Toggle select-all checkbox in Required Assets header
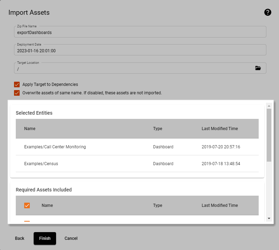The width and height of the screenshot is (279, 250). click(27, 205)
